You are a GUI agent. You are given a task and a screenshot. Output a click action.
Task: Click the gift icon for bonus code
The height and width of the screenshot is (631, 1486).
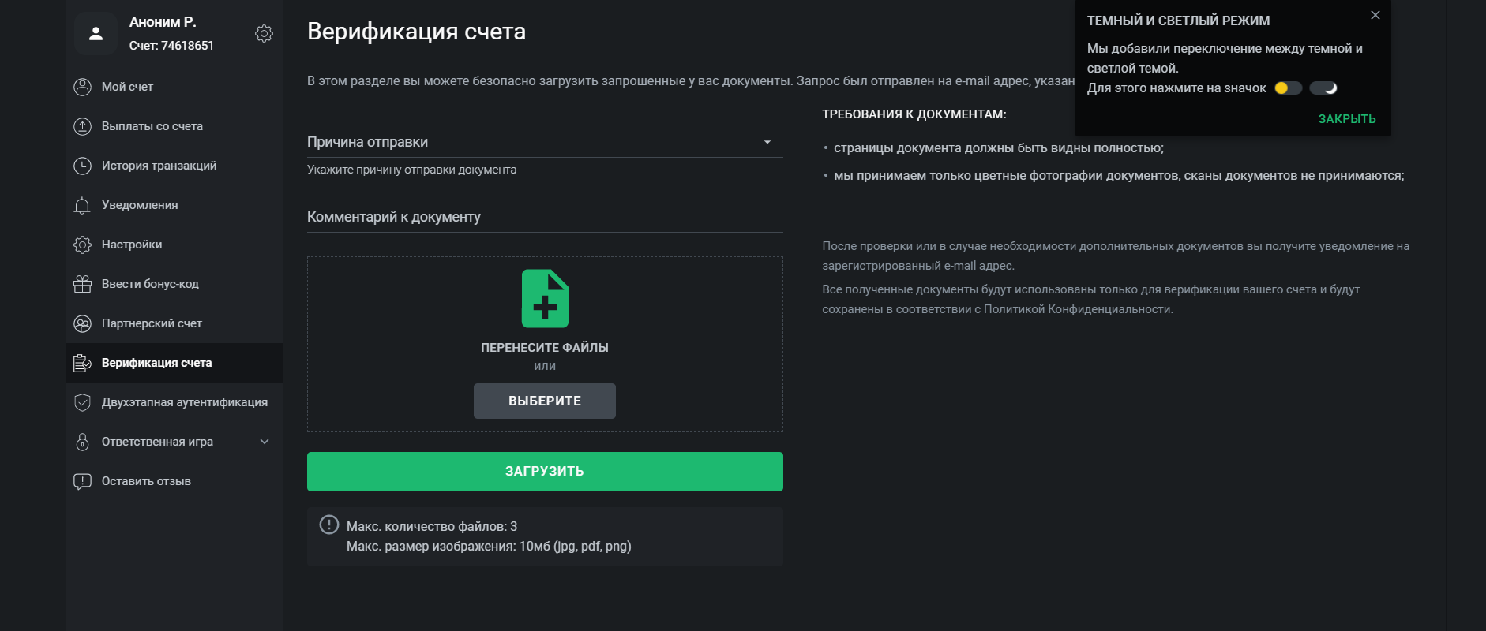pos(82,284)
